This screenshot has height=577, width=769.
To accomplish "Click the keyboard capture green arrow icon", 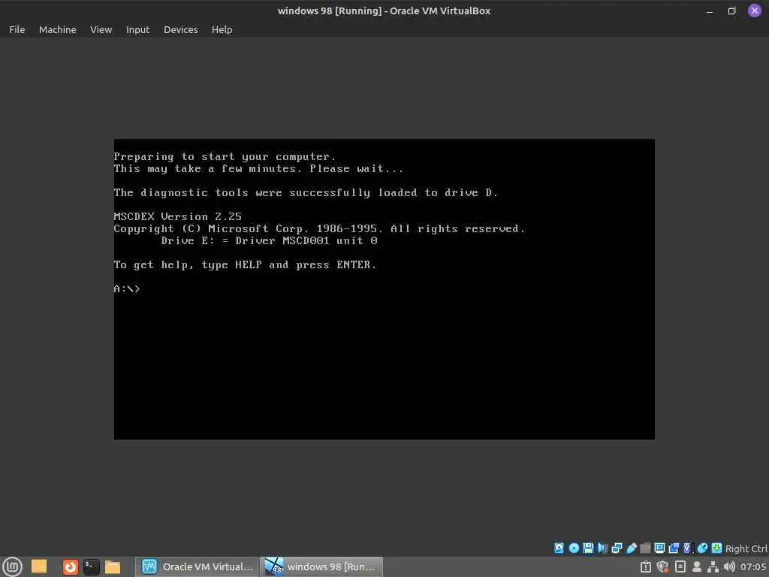I will [x=716, y=548].
